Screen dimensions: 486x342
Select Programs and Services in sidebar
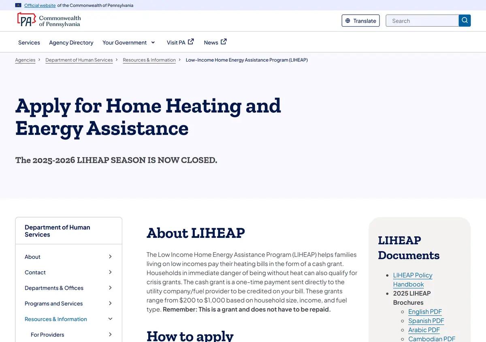tap(53, 304)
